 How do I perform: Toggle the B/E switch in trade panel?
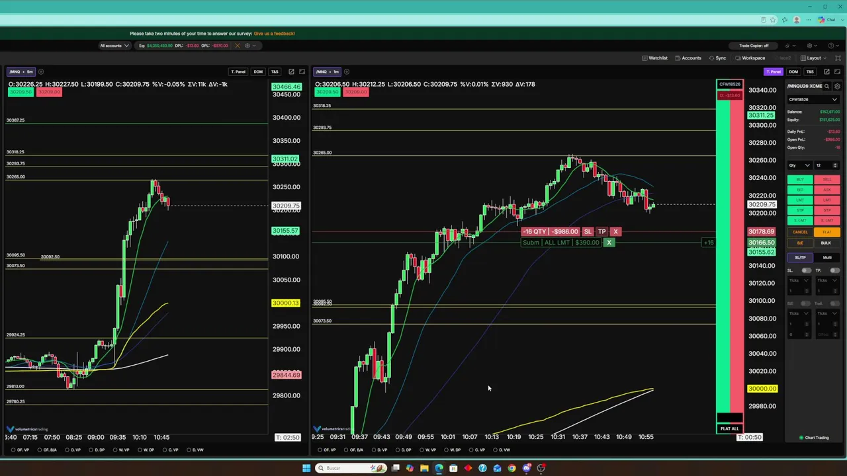[806, 303]
